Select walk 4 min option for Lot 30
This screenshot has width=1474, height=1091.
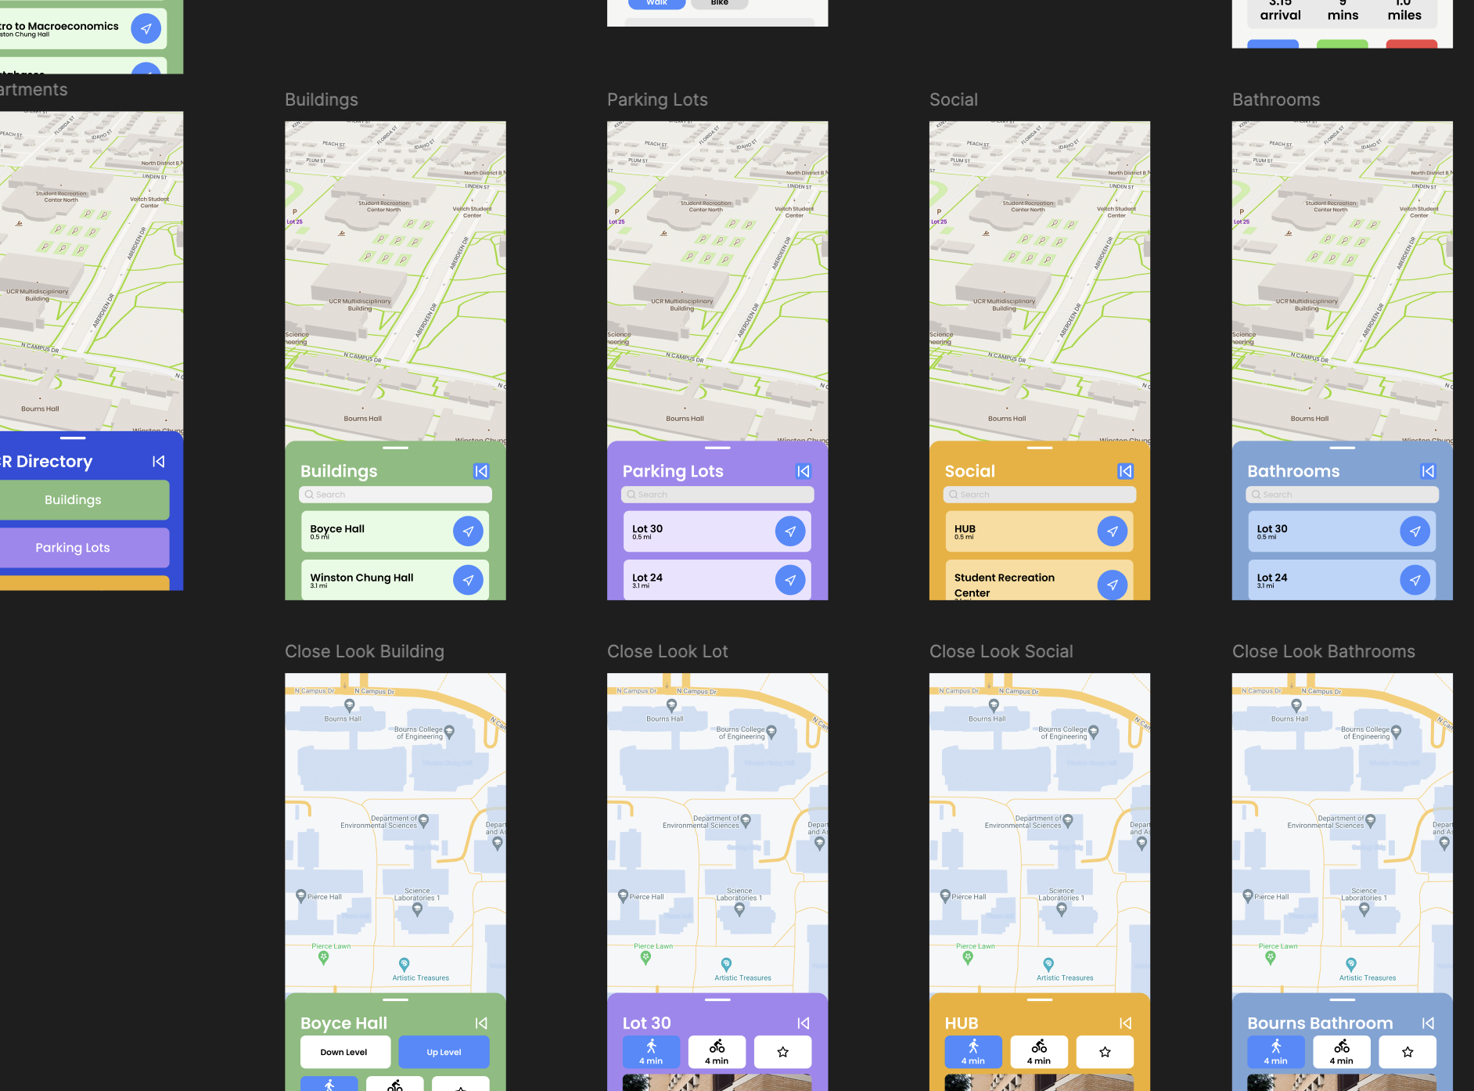[651, 1052]
